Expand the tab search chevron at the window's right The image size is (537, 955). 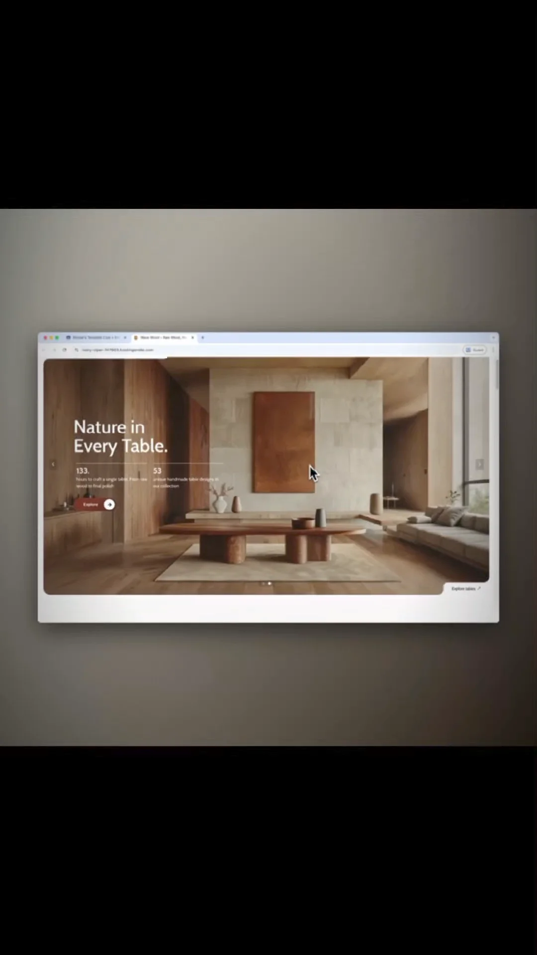click(493, 337)
